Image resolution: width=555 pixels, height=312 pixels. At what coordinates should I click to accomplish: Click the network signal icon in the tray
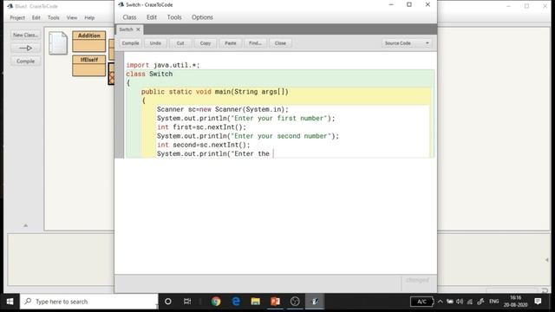point(470,302)
